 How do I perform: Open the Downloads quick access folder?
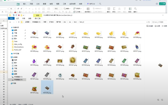(x=15, y=33)
